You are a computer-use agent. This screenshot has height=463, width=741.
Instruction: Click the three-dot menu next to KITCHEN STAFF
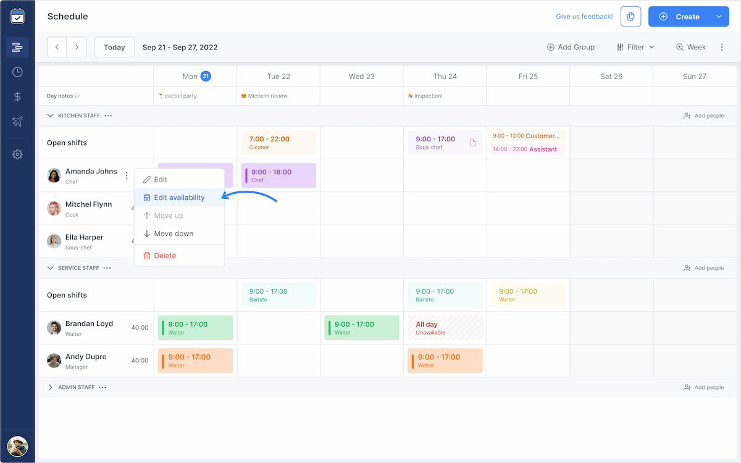107,115
